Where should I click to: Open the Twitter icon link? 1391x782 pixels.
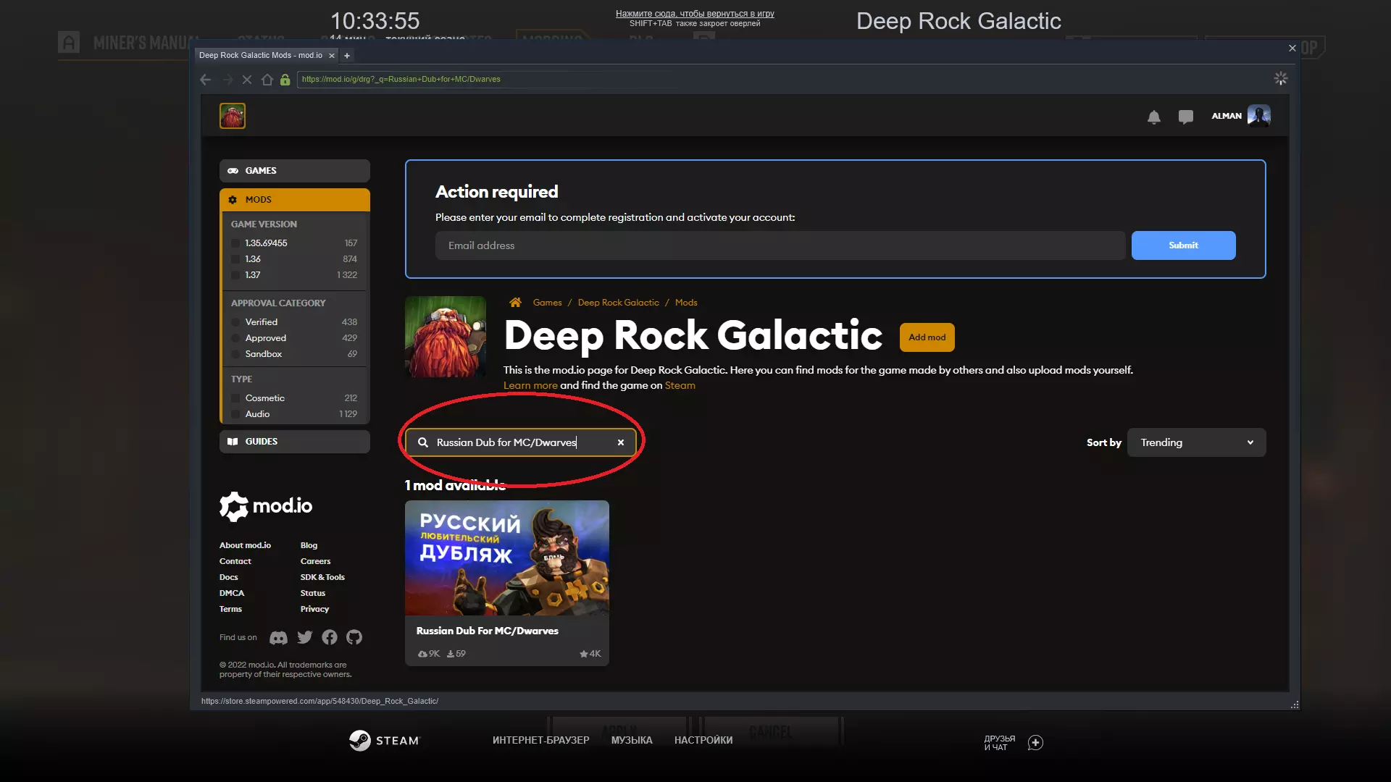pos(304,637)
